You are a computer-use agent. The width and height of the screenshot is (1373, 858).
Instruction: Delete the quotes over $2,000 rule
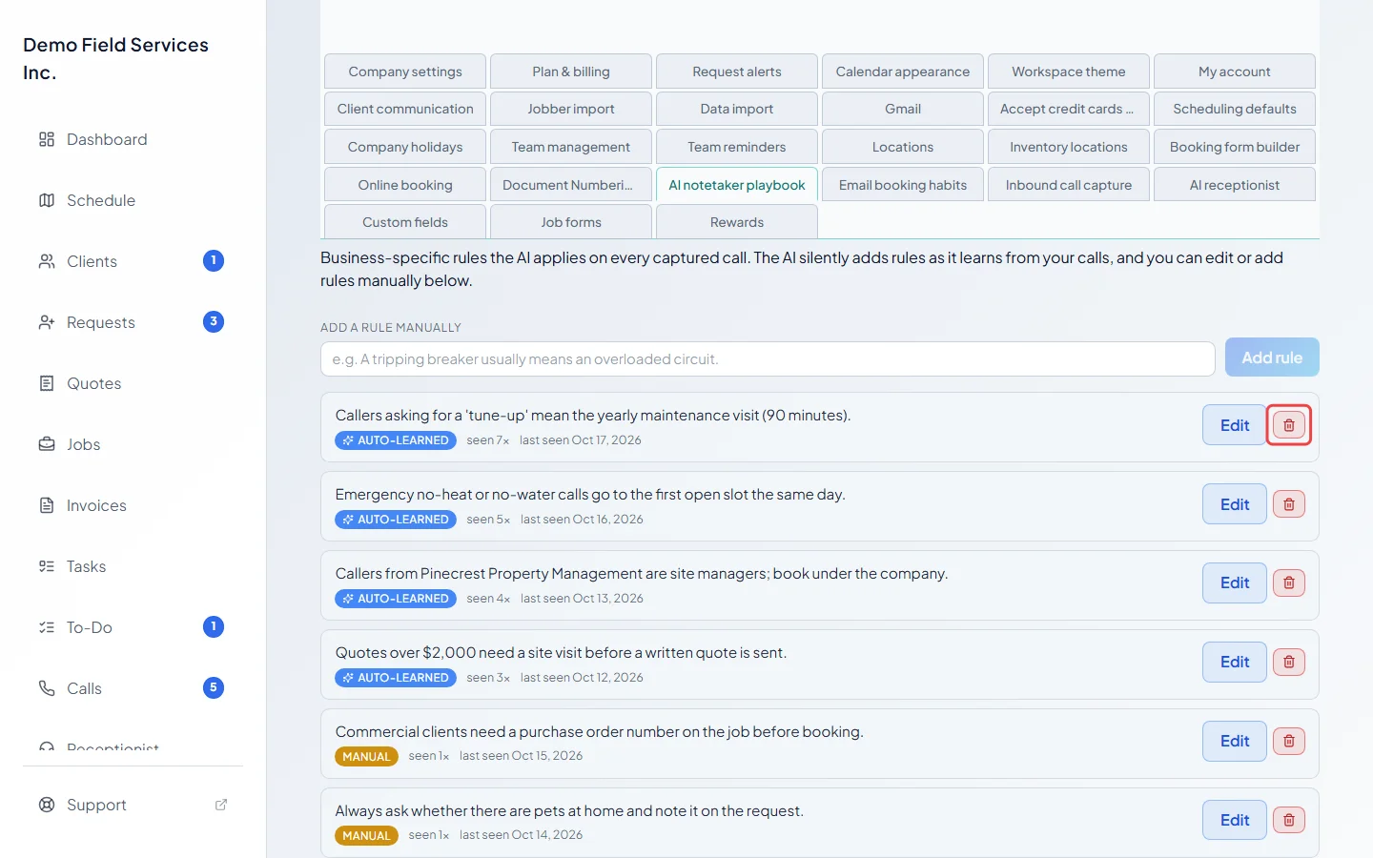point(1288,662)
